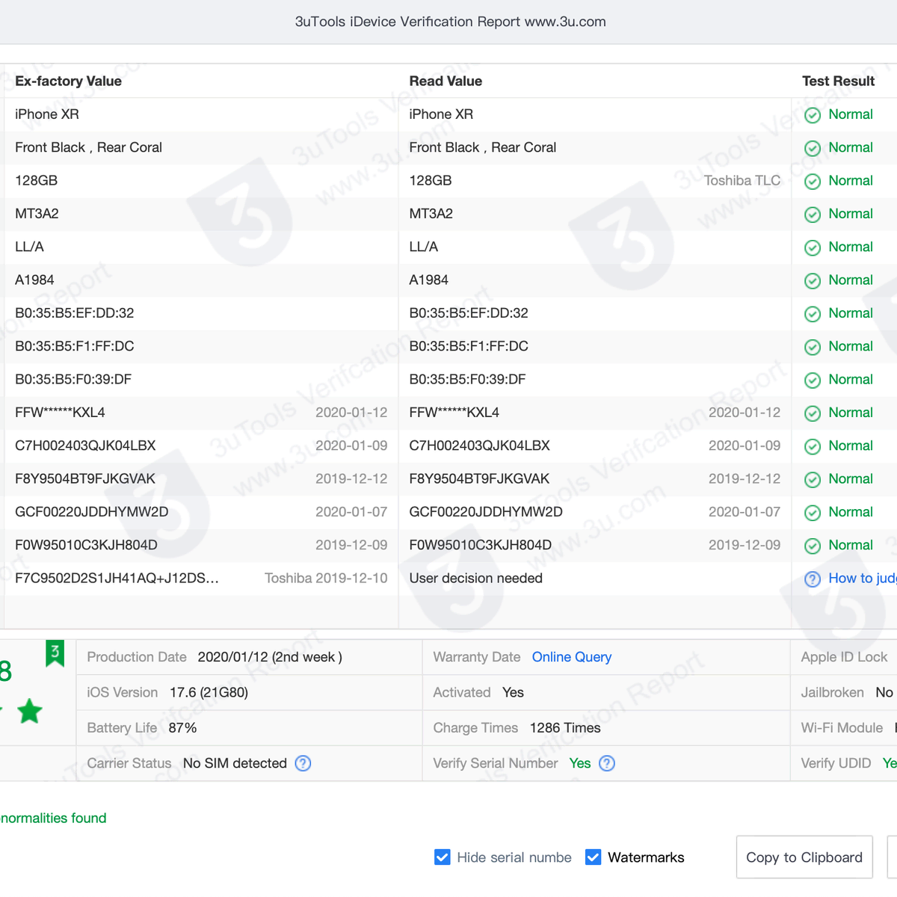Screen dimensions: 897x897
Task: Select MT3A2 in the Read Value column
Action: tap(431, 213)
